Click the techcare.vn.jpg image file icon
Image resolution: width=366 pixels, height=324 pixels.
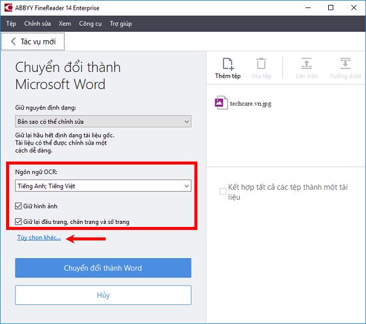click(220, 103)
